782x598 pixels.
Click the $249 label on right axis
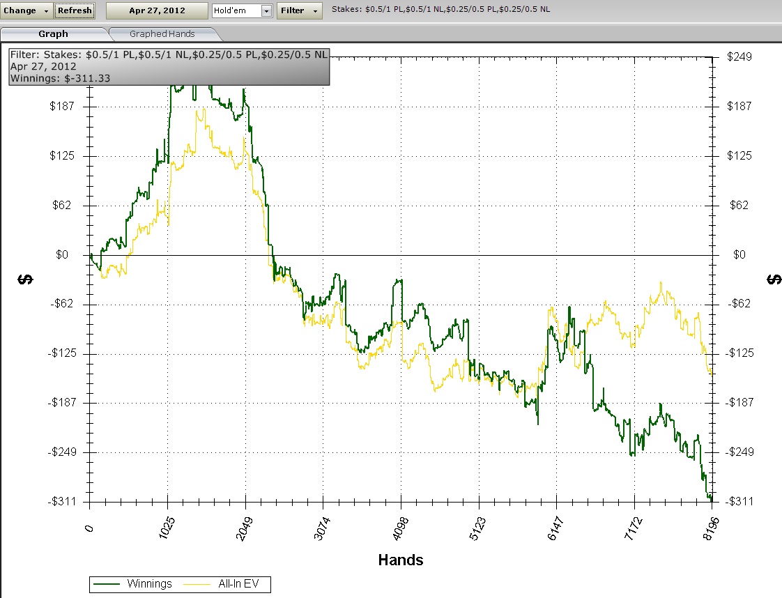[738, 57]
